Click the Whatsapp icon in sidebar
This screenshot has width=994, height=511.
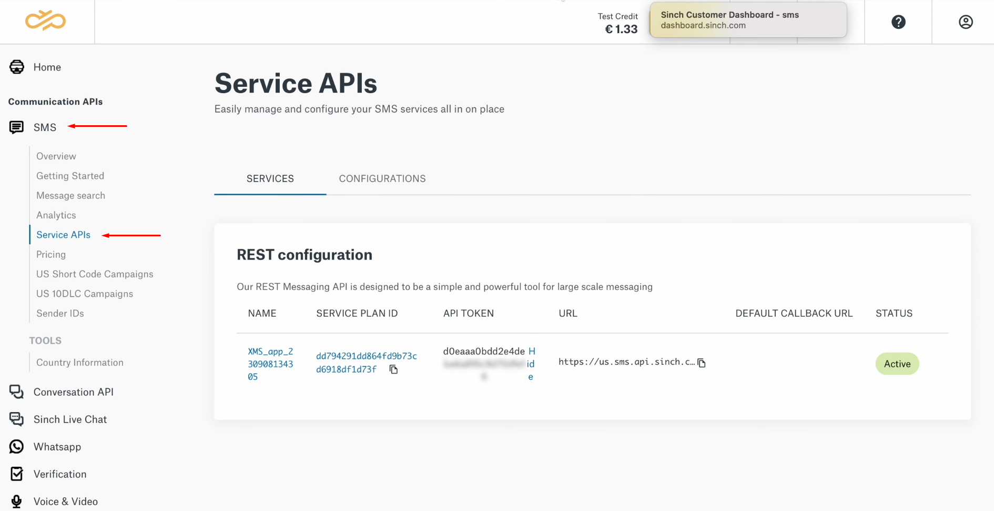[17, 446]
